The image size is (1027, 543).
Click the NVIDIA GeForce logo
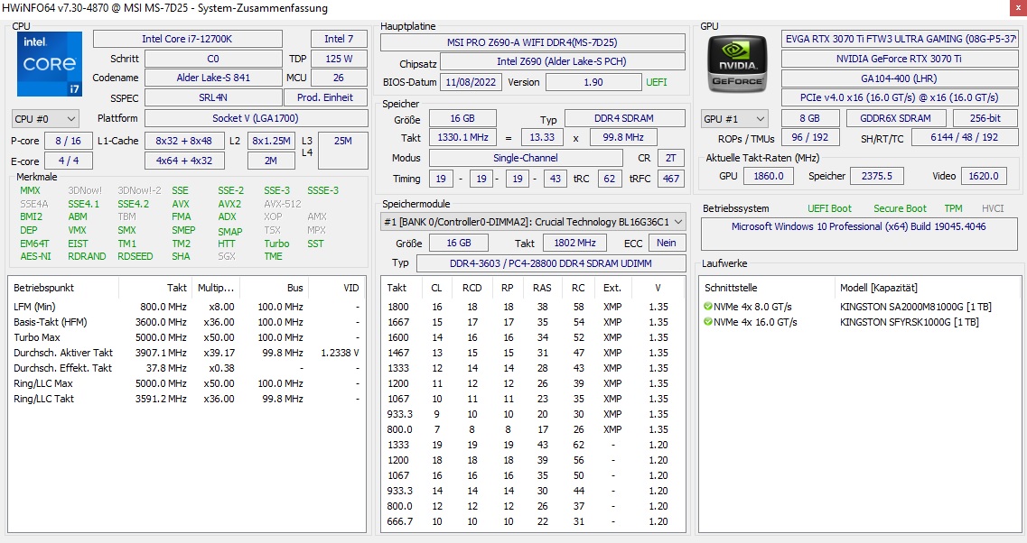coord(738,63)
